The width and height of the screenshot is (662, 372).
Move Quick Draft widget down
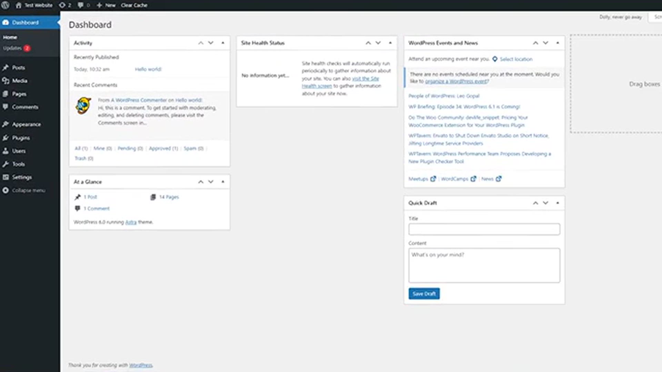[x=545, y=203]
